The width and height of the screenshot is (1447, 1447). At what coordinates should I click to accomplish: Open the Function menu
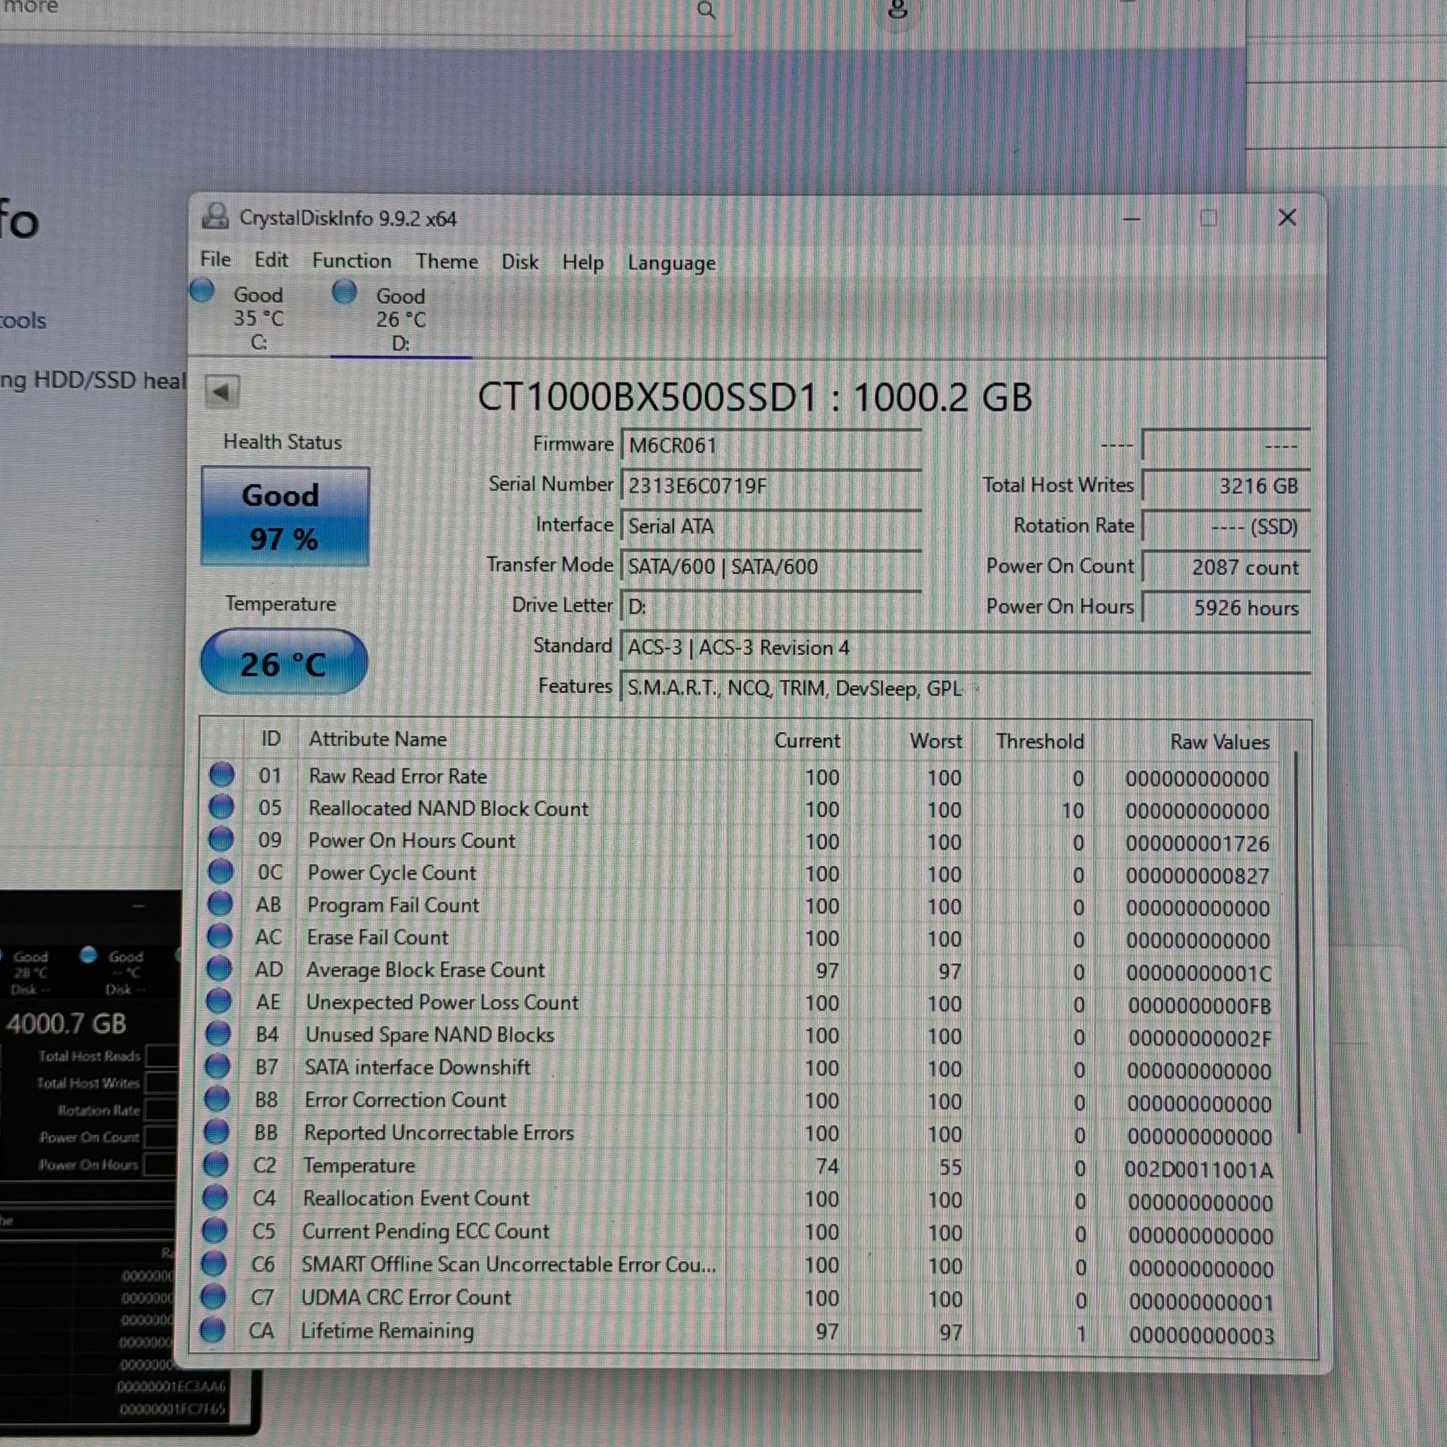click(x=351, y=261)
